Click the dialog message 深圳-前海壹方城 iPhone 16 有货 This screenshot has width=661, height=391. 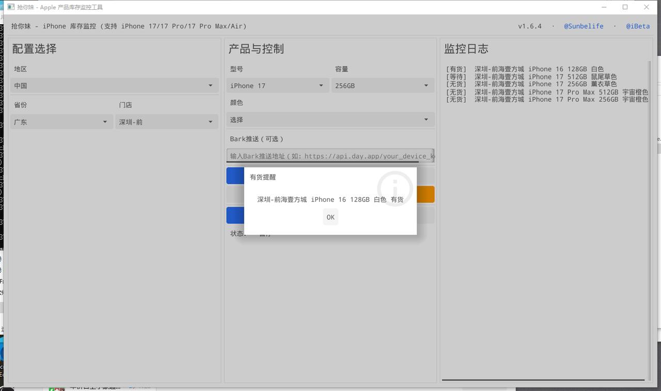tap(330, 200)
